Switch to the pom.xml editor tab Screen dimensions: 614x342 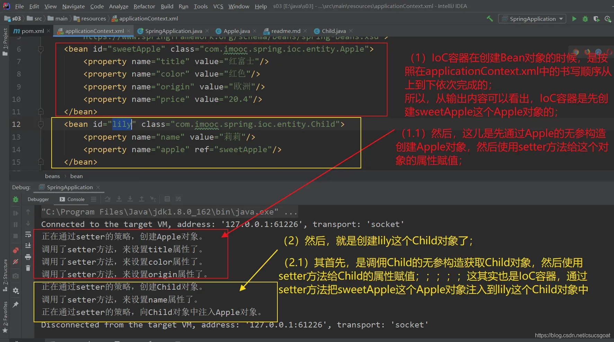coord(32,31)
